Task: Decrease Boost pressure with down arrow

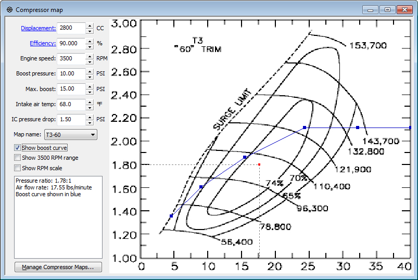Action: 90,77
